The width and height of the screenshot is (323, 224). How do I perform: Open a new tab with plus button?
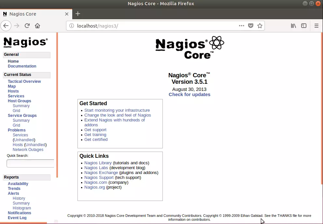click(x=78, y=14)
